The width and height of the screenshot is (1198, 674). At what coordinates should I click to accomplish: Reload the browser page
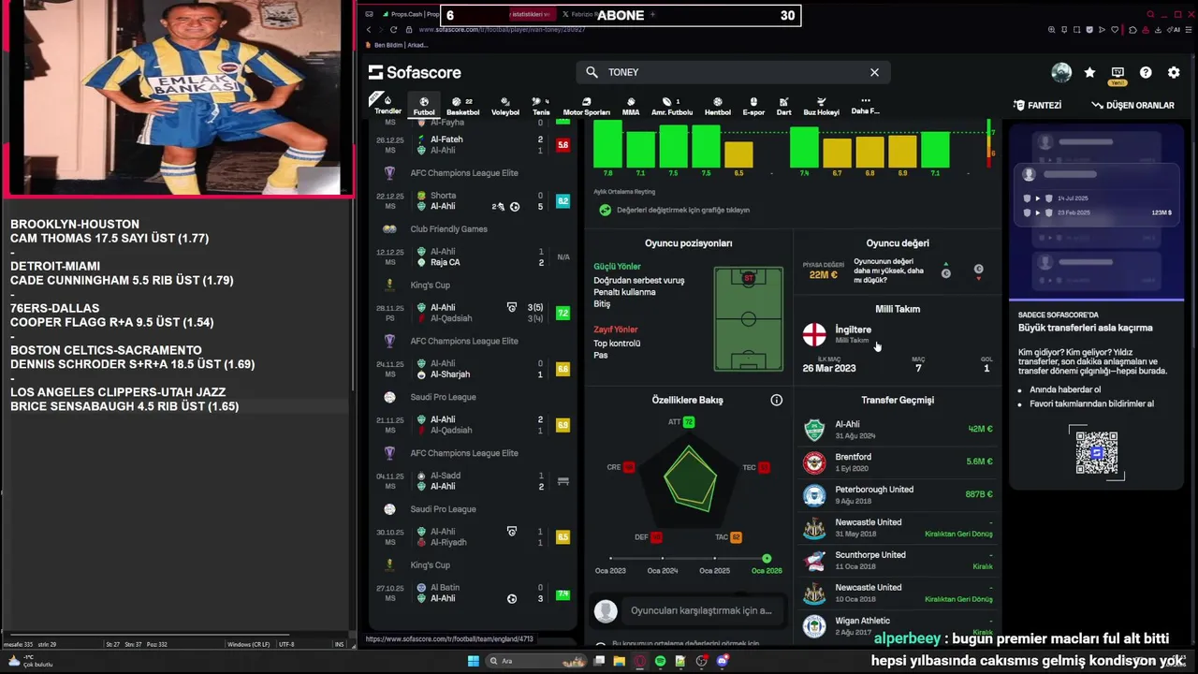coord(393,30)
